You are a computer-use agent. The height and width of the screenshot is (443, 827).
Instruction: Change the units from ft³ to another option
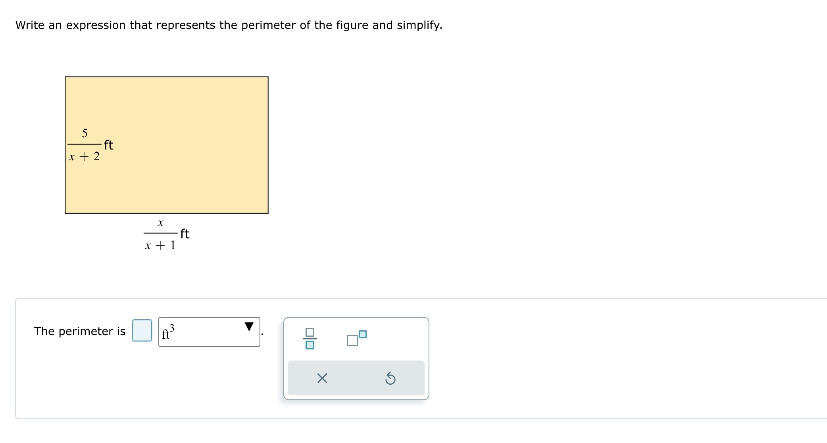point(209,331)
